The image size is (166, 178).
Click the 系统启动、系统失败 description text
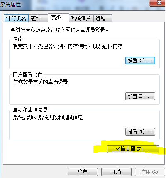point(48,117)
